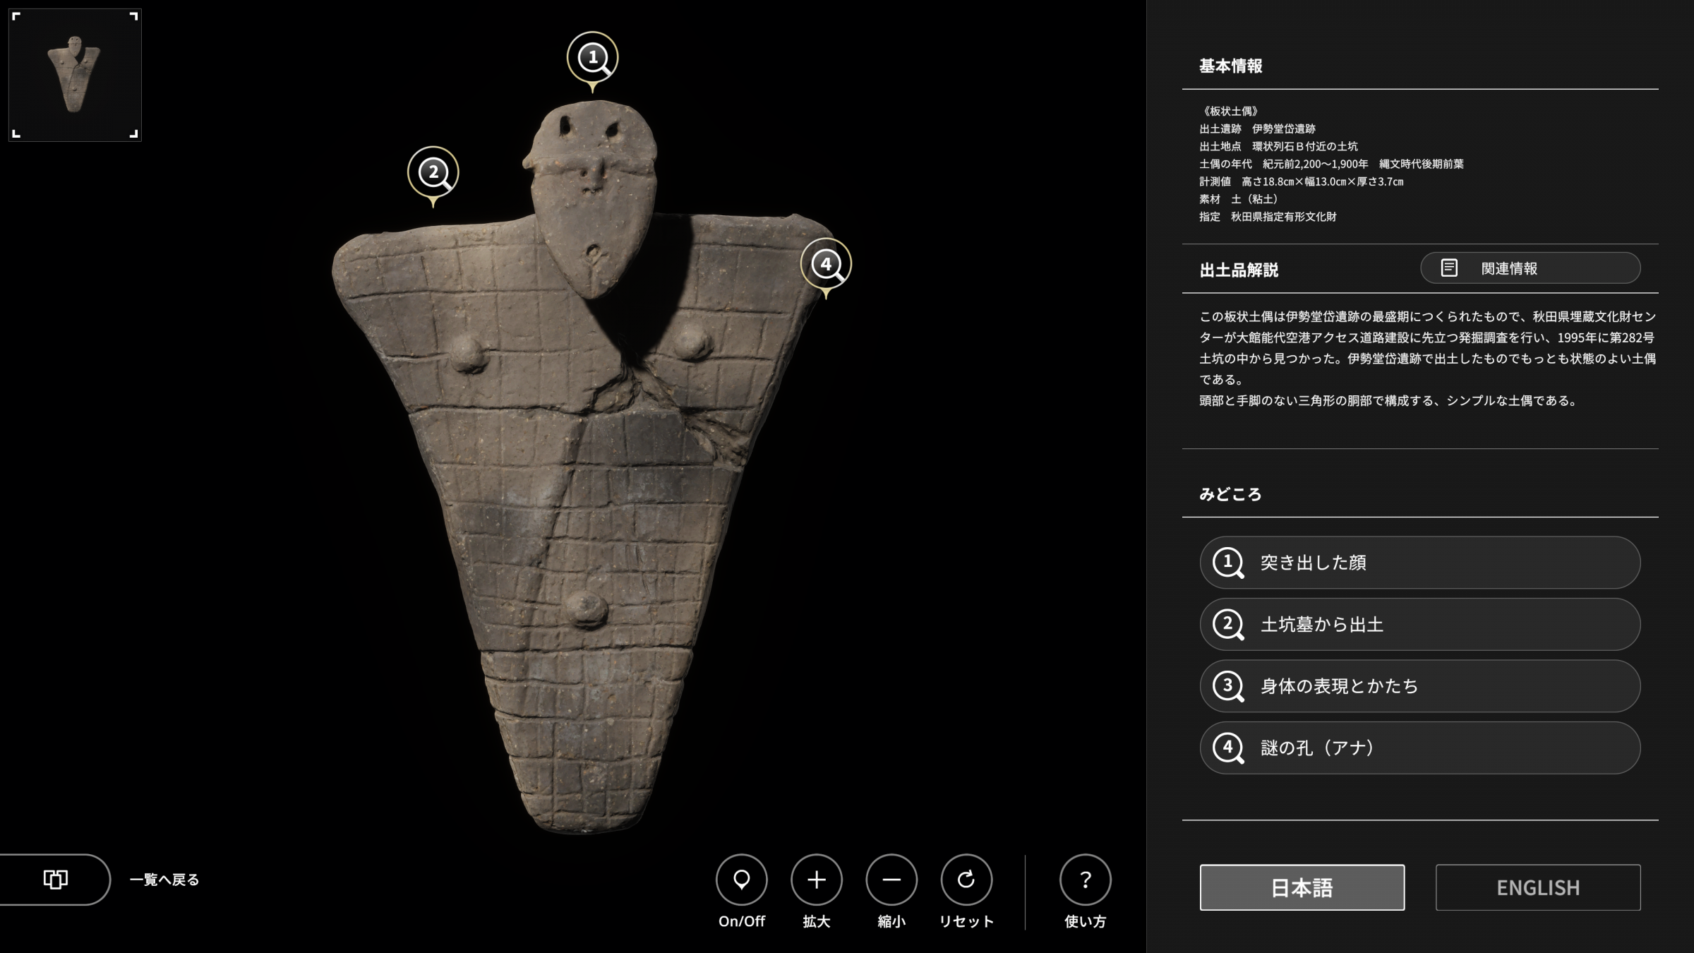Go back using the 一覧へ戻る list icon

tap(55, 880)
